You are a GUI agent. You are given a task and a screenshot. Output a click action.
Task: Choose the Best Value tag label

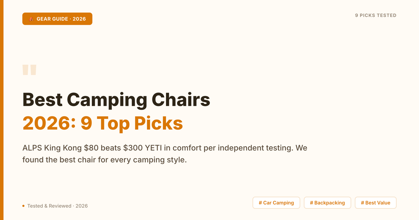tap(378, 203)
